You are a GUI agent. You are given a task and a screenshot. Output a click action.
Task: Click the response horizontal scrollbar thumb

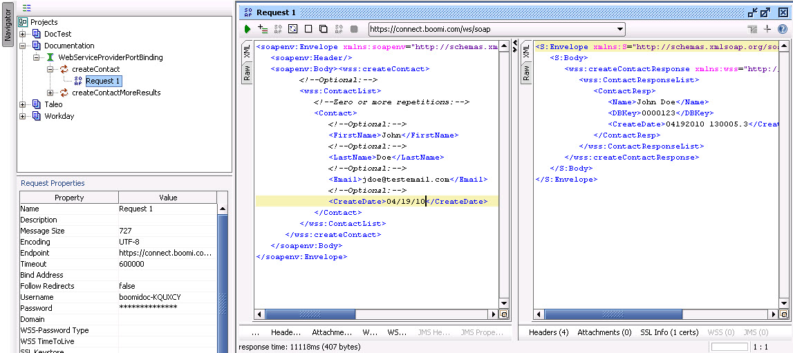tap(613, 314)
